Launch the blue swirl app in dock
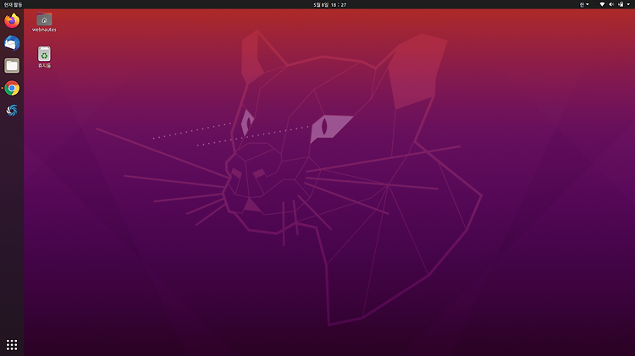This screenshot has height=356, width=635. (x=12, y=111)
